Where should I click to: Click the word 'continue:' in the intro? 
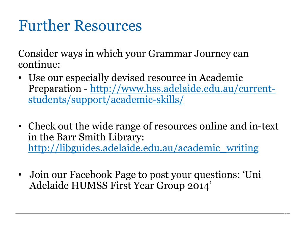point(39,64)
